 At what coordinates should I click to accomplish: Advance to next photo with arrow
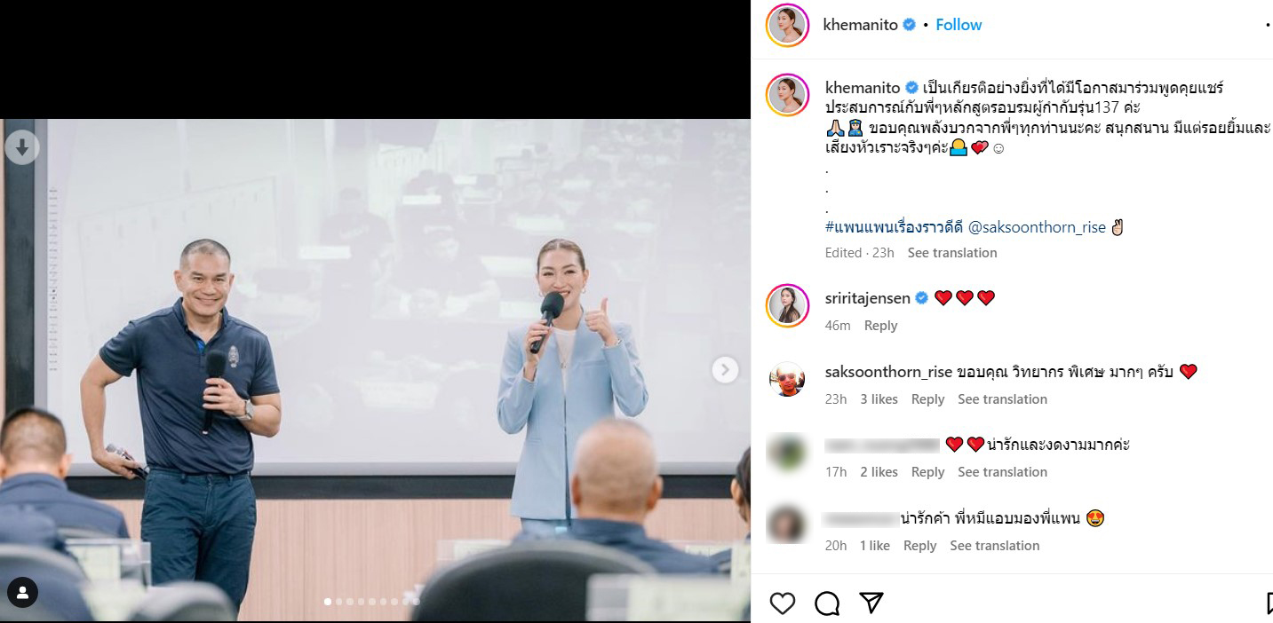coord(725,370)
